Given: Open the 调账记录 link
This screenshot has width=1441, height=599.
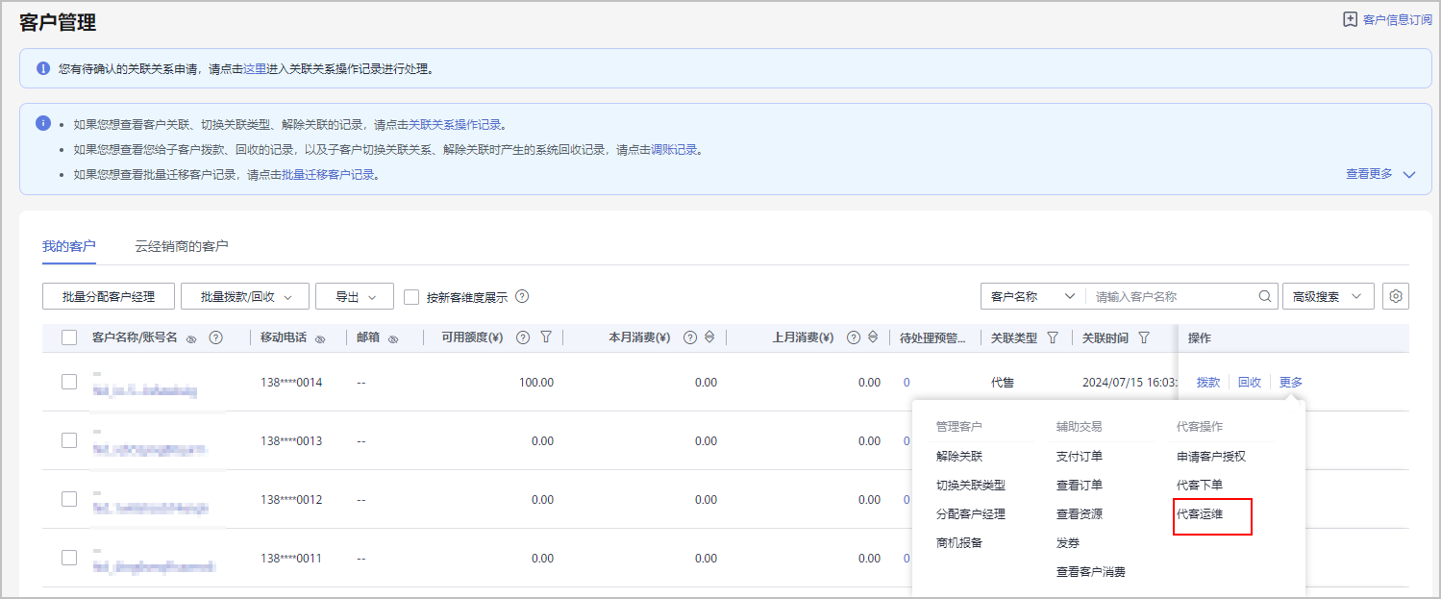Looking at the screenshot, I should click(x=674, y=150).
